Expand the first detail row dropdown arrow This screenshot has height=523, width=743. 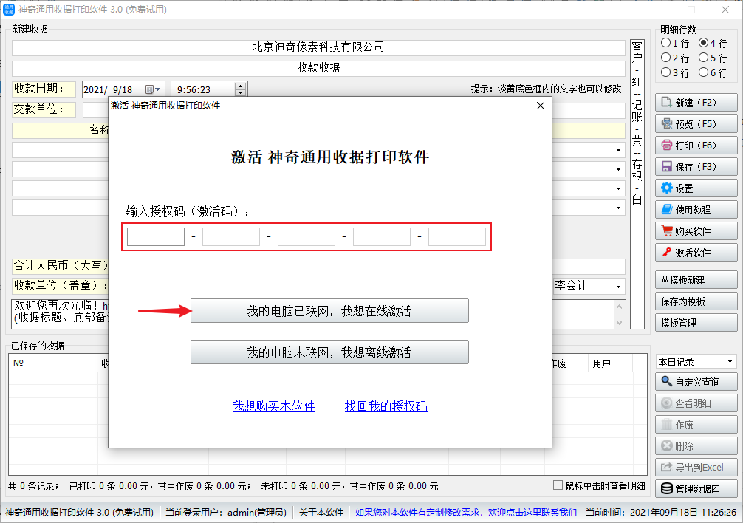[618, 150]
